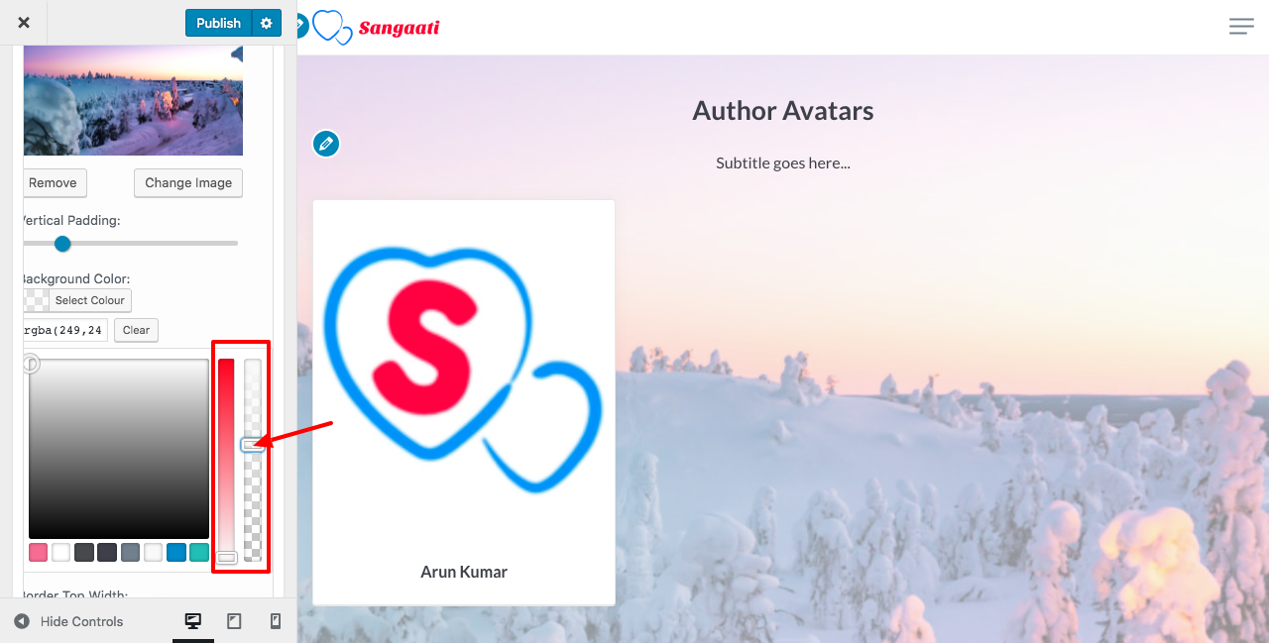Switch to tablet preview icon
Viewport: 1269px width, 643px height.
tap(234, 621)
